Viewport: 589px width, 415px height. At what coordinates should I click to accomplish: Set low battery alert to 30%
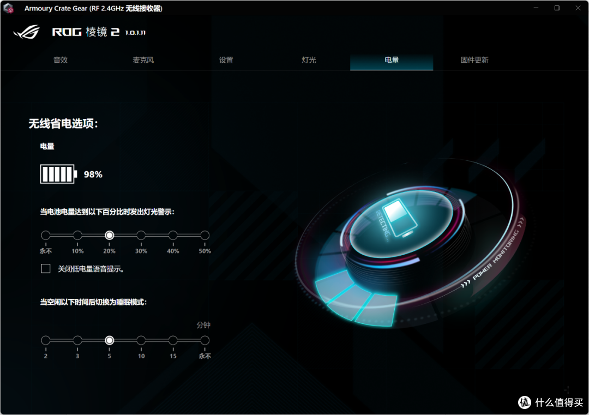coord(141,235)
